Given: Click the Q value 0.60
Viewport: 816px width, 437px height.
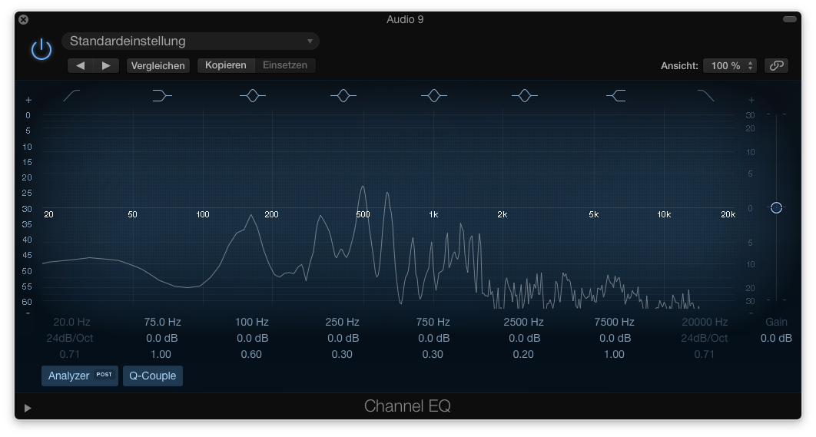Looking at the screenshot, I should [251, 354].
